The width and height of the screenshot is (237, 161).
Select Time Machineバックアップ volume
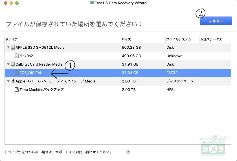coord(118,90)
